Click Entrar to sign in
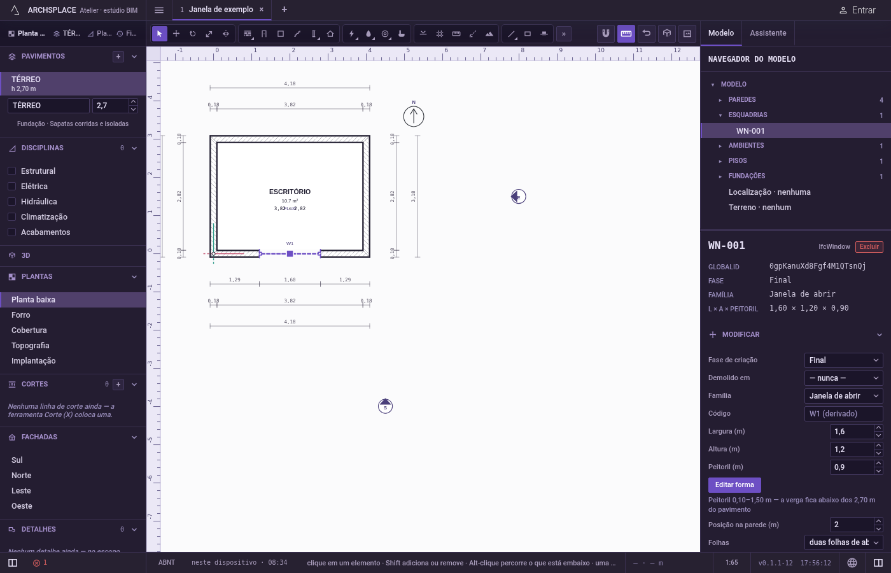Screen dimensions: 891x573 [857, 10]
